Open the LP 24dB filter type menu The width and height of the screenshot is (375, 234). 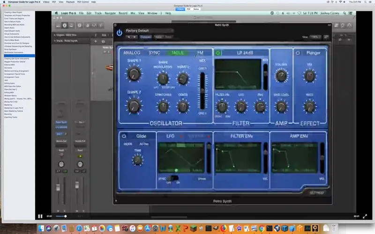pyautogui.click(x=245, y=53)
